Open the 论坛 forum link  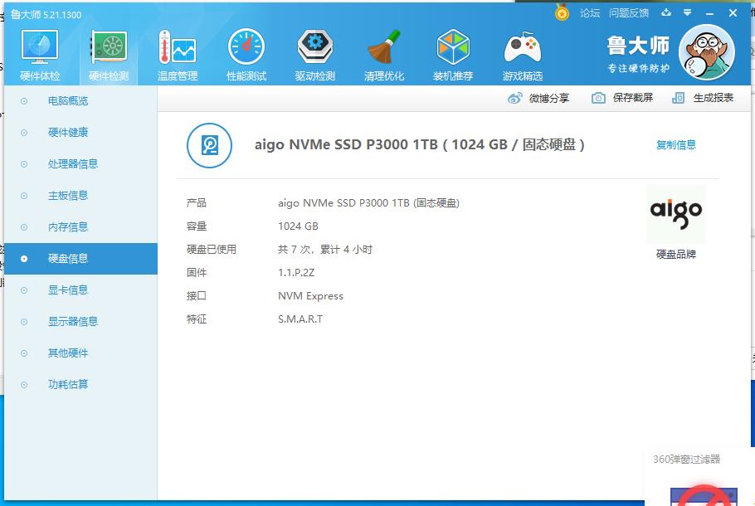pyautogui.click(x=590, y=12)
